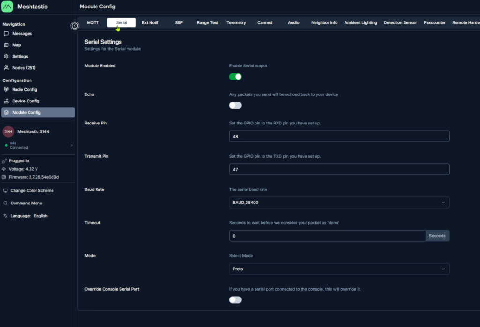Click the Serial Settings heading
Screen dimensions: 480x327
103,42
